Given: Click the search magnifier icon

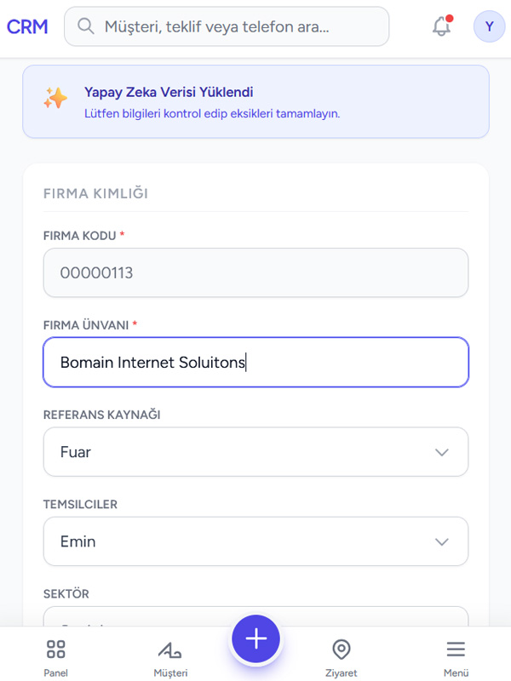Looking at the screenshot, I should [x=86, y=26].
